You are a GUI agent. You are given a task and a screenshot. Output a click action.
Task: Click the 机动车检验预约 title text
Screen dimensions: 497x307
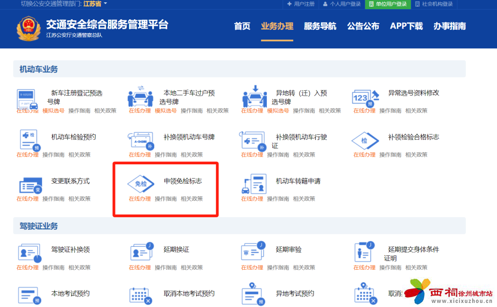pyautogui.click(x=74, y=137)
